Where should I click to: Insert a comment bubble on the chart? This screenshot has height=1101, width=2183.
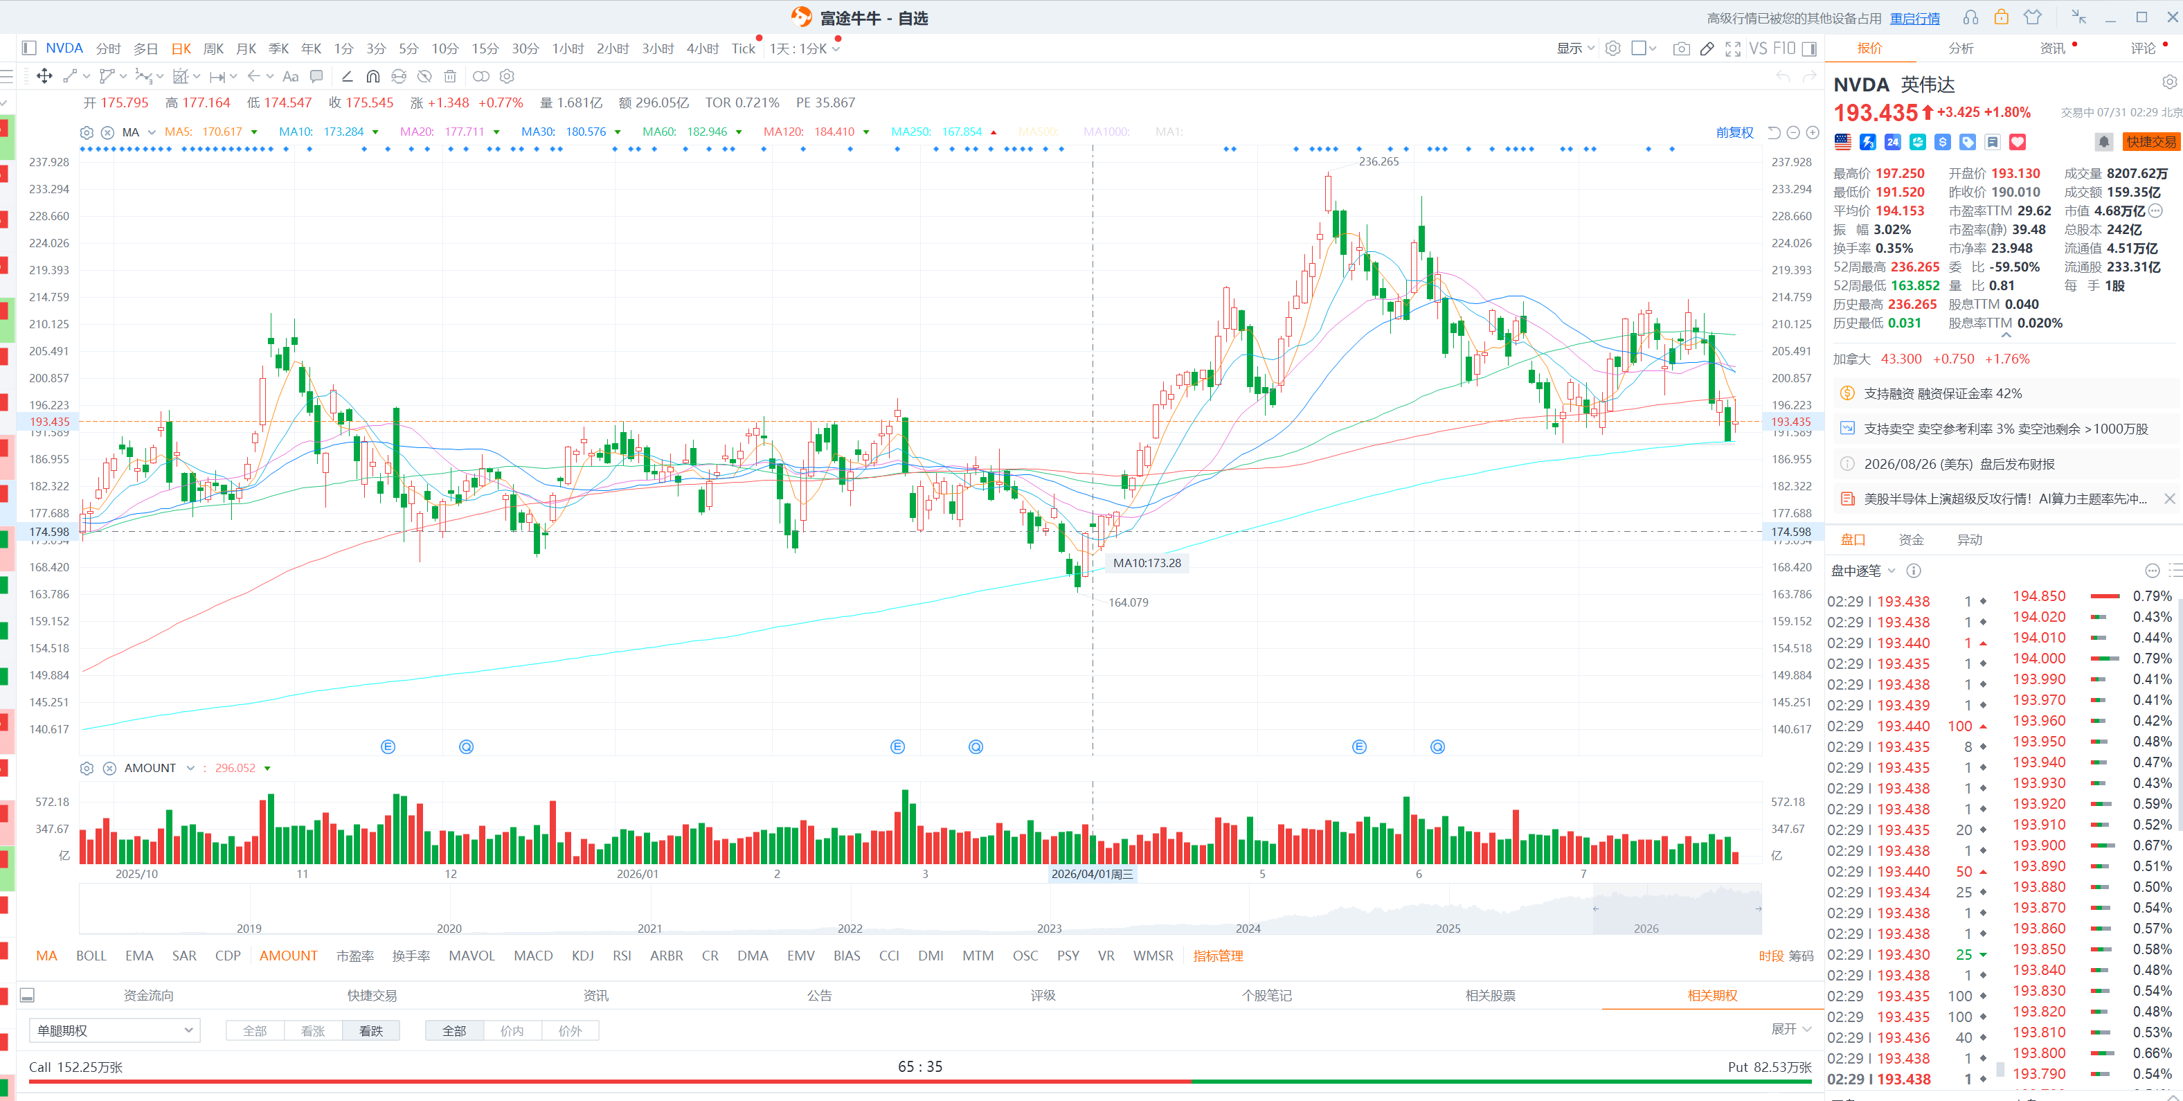[316, 76]
